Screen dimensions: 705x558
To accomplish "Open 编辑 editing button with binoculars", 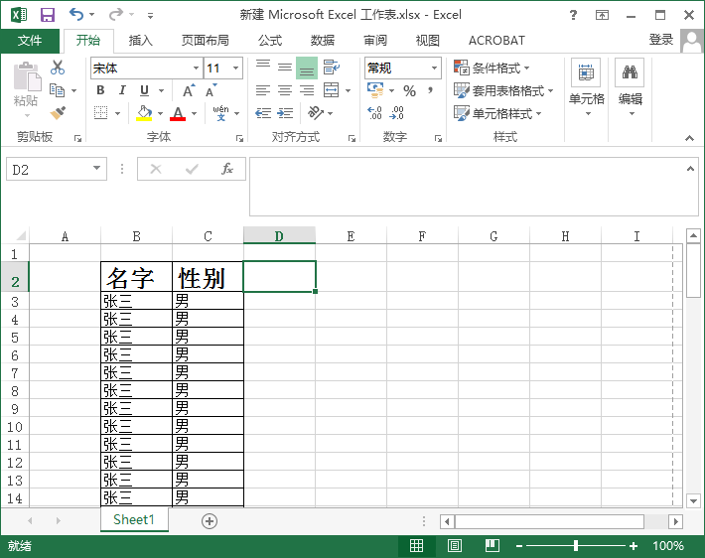I will pos(631,88).
